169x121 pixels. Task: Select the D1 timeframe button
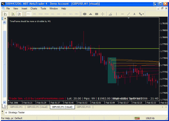click(65, 14)
